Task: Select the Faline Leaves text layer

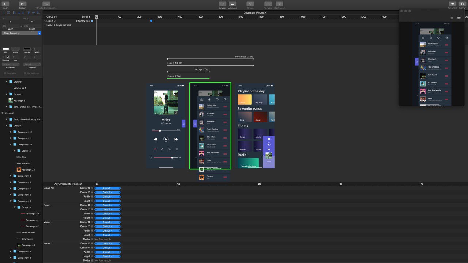Action: pos(28,233)
